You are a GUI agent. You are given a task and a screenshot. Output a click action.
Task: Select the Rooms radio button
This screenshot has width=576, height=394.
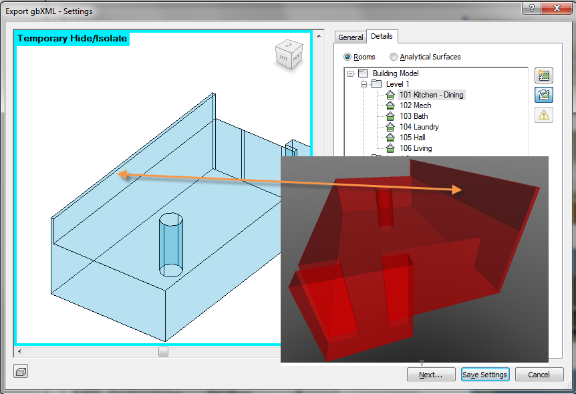pyautogui.click(x=347, y=57)
